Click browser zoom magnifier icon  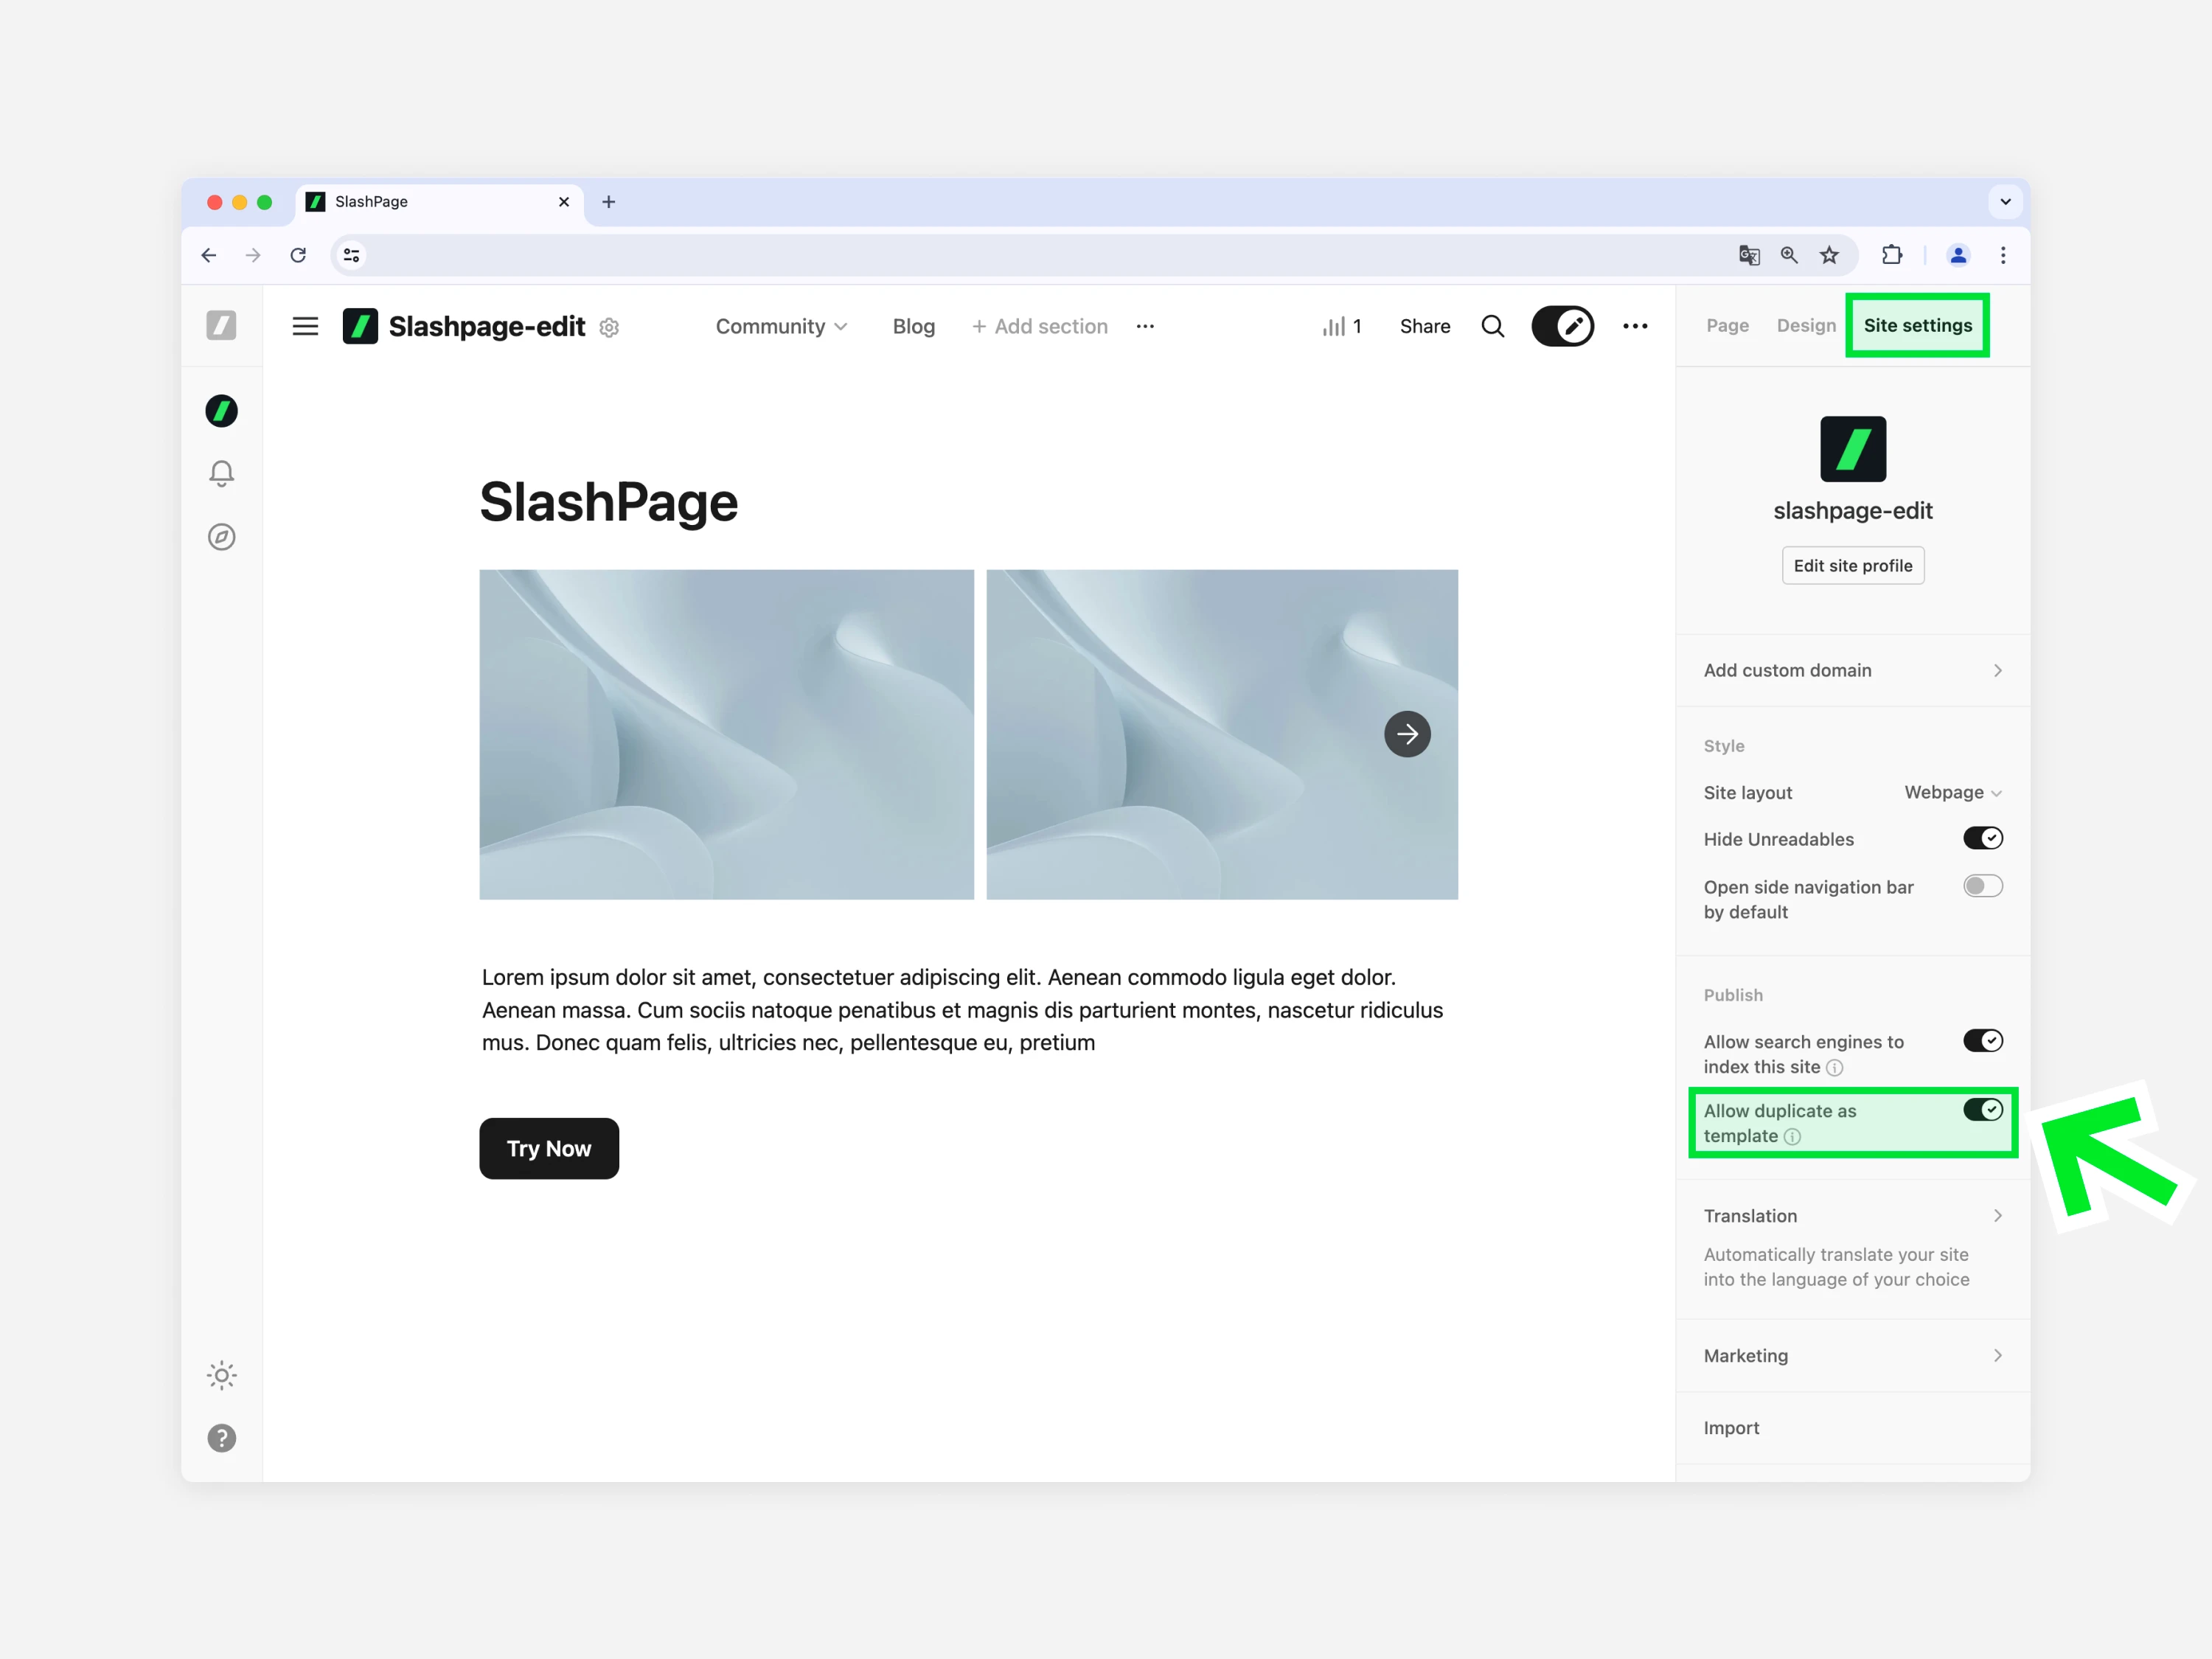(x=1789, y=255)
